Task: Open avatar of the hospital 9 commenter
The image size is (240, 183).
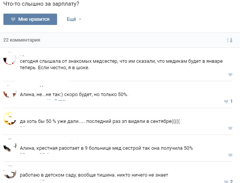Action: click(x=10, y=145)
